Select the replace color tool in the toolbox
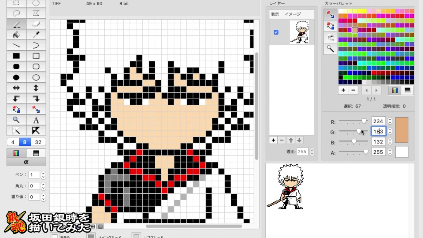The height and width of the screenshot is (238, 423). (36, 109)
